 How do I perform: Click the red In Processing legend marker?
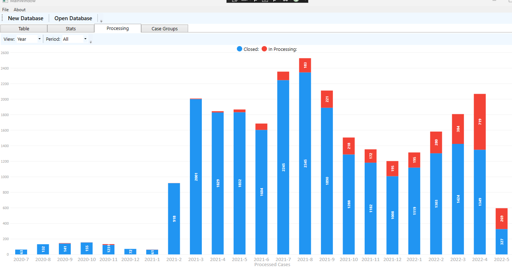coord(264,49)
